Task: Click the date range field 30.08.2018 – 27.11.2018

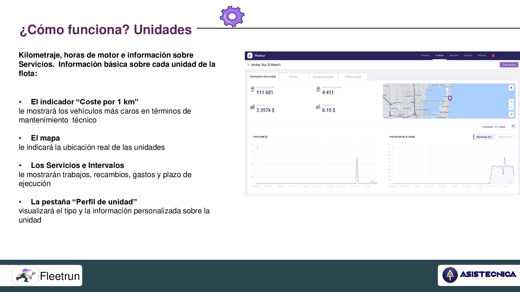Action: (493, 127)
